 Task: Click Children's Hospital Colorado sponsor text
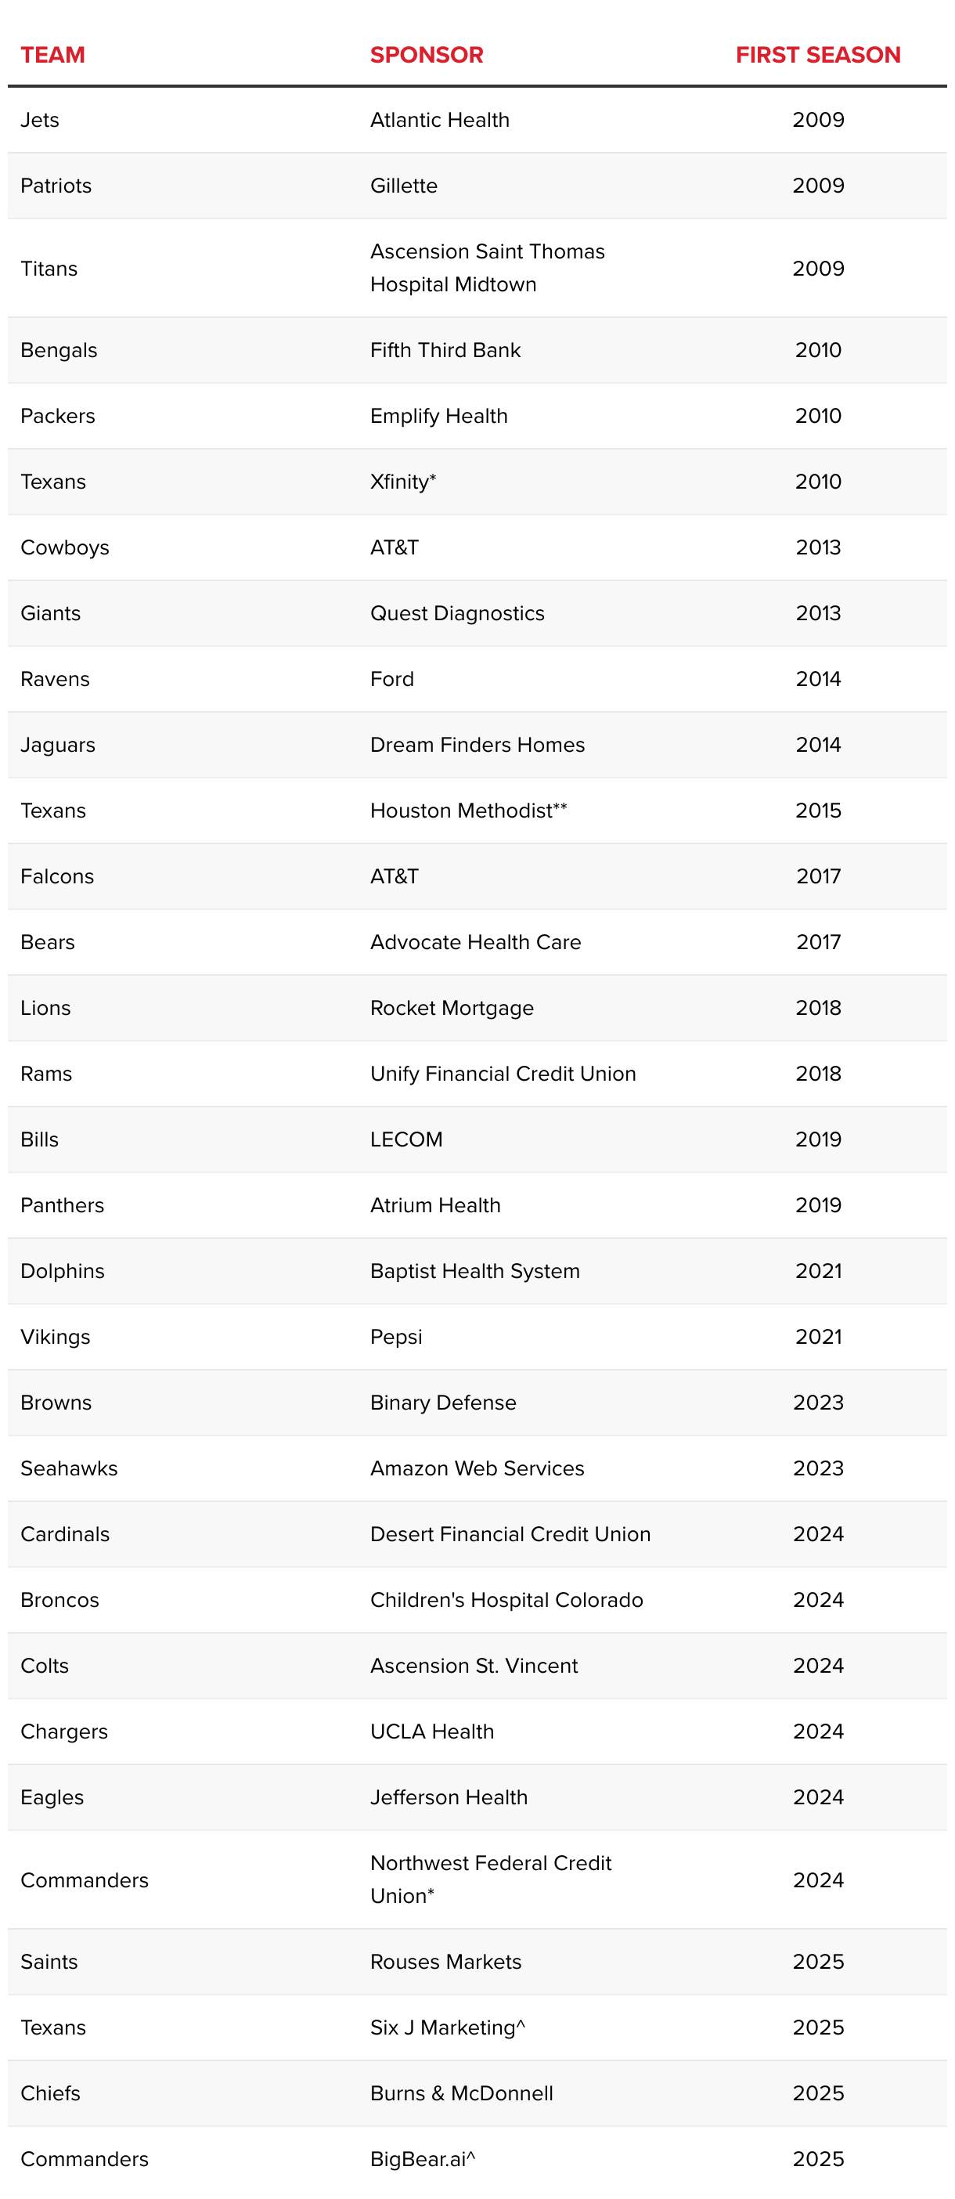pos(507,1600)
